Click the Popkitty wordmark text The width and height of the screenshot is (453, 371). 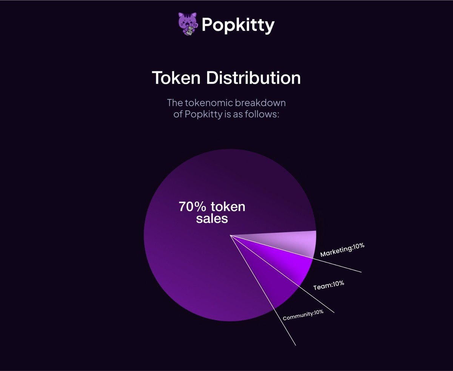click(x=238, y=25)
